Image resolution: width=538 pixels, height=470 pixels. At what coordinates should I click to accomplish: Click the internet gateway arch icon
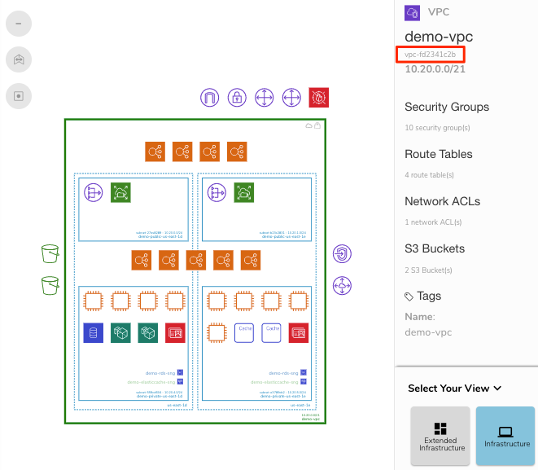tap(210, 98)
